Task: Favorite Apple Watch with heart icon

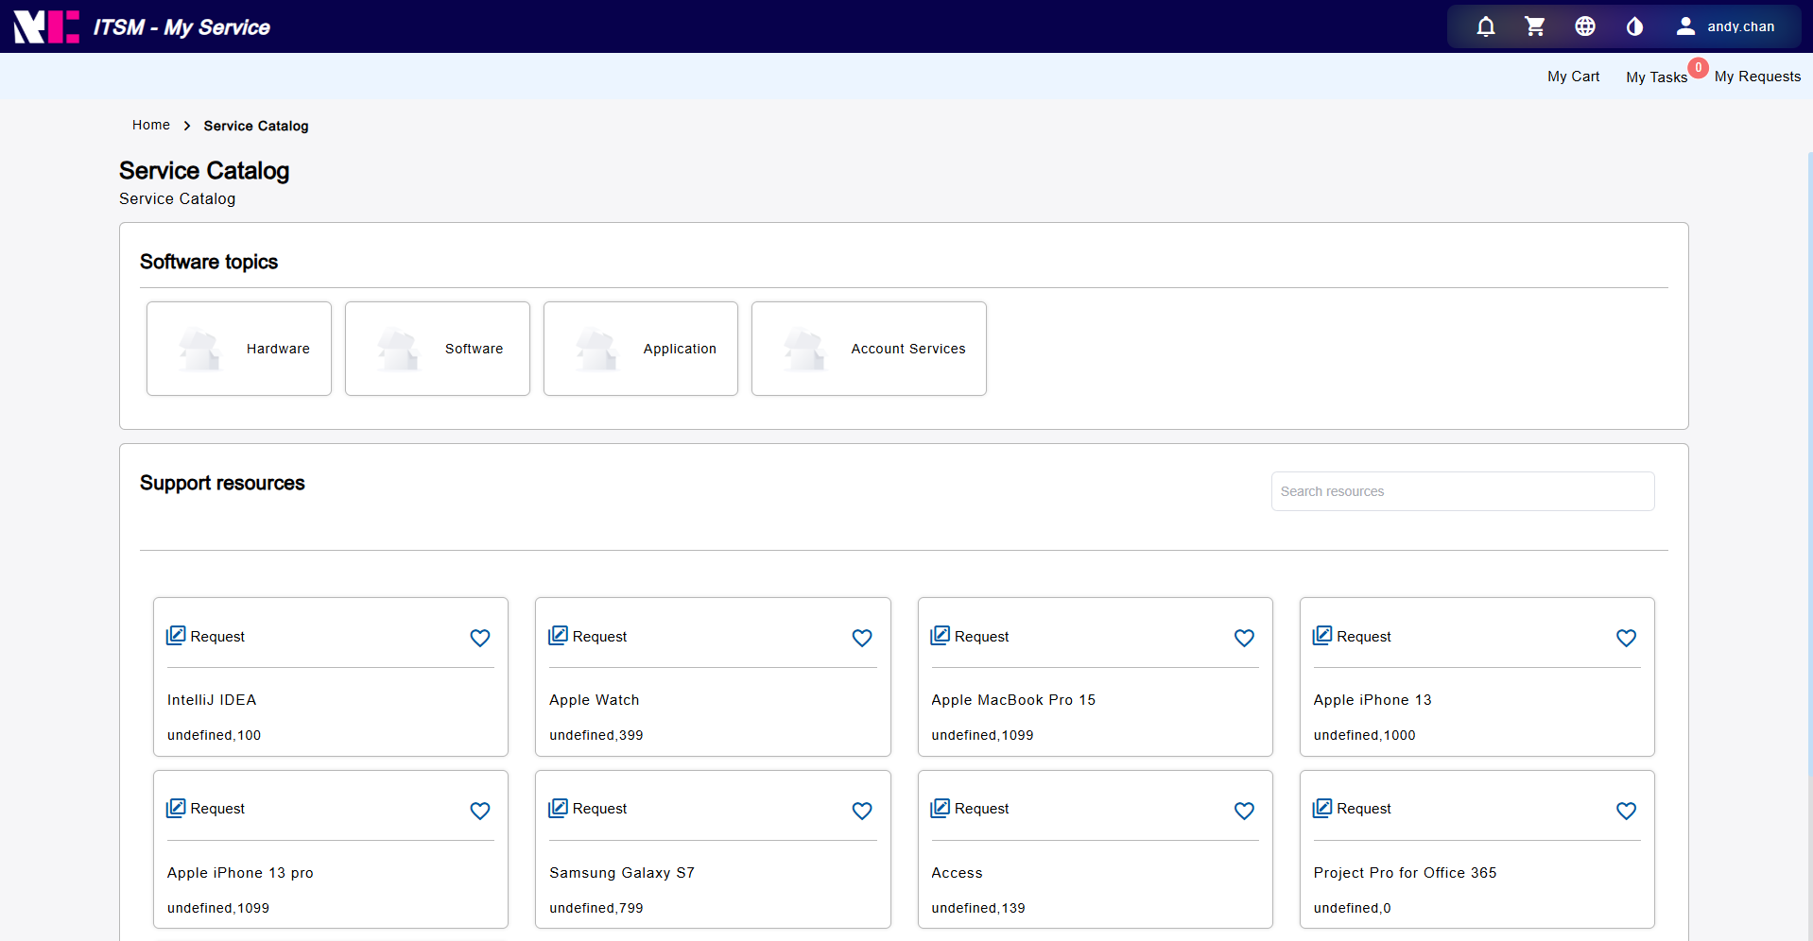Action: [862, 638]
